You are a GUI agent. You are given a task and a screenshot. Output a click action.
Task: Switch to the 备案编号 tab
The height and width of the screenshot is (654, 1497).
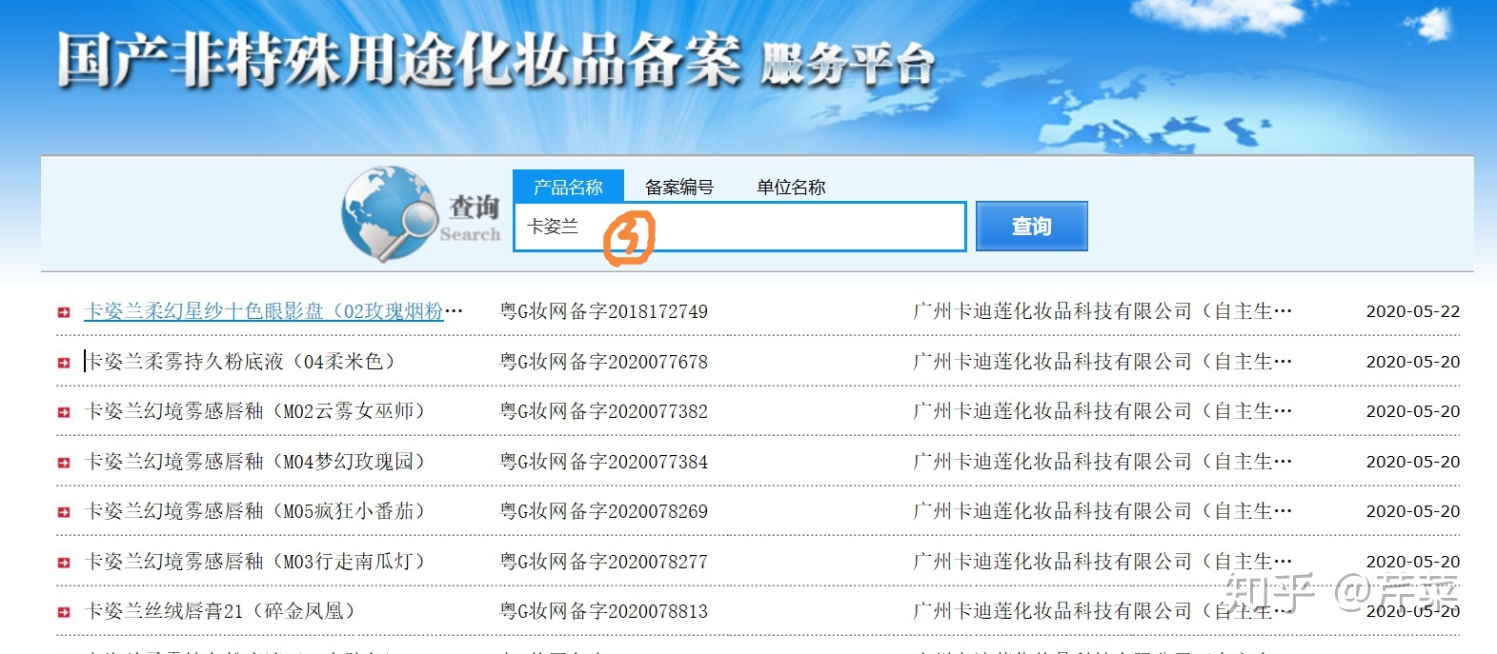tap(679, 187)
